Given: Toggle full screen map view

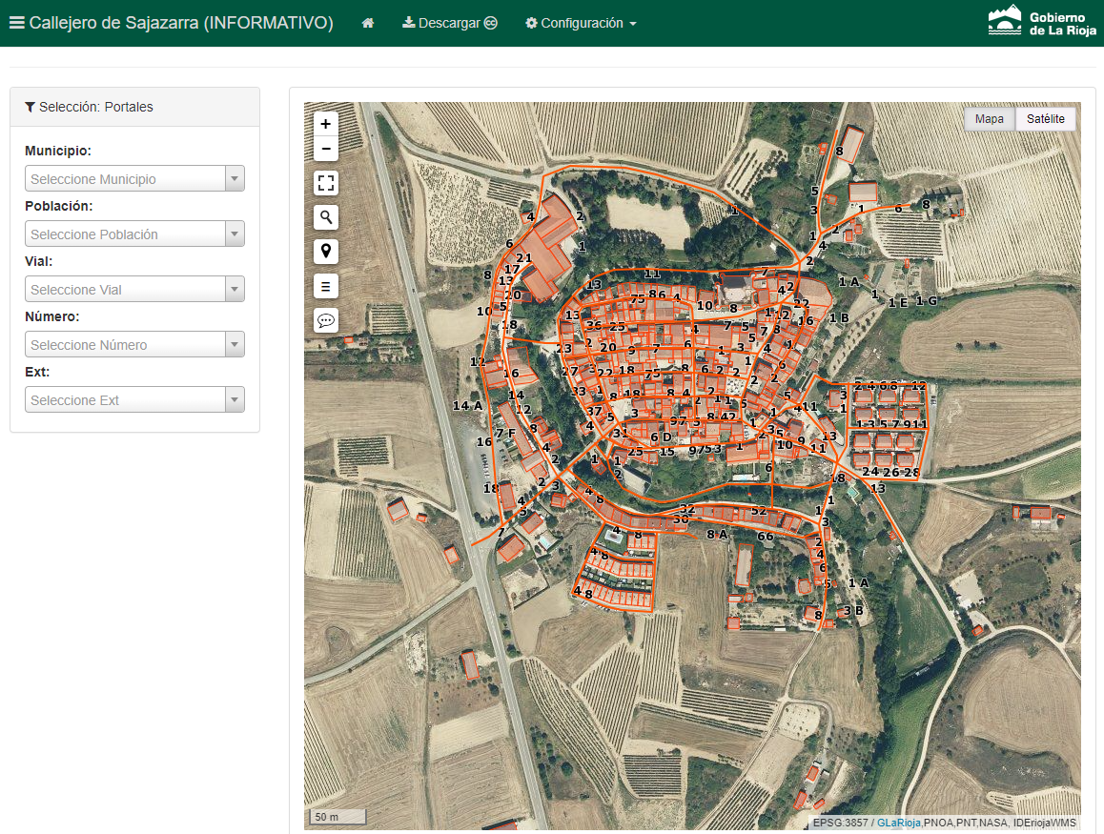Looking at the screenshot, I should [x=326, y=183].
